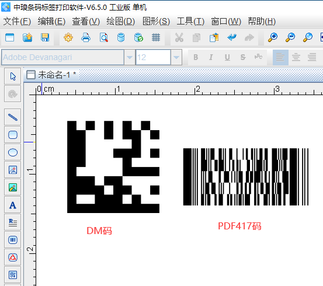Align text to the left

click(x=280, y=57)
